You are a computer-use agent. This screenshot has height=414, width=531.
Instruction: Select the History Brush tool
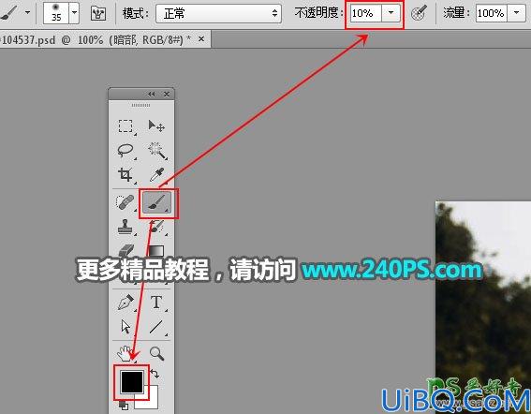click(156, 227)
